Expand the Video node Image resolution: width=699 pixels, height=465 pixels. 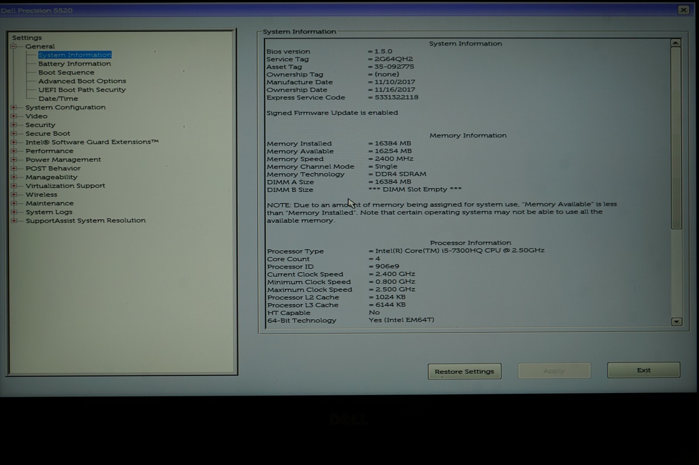[x=14, y=116]
